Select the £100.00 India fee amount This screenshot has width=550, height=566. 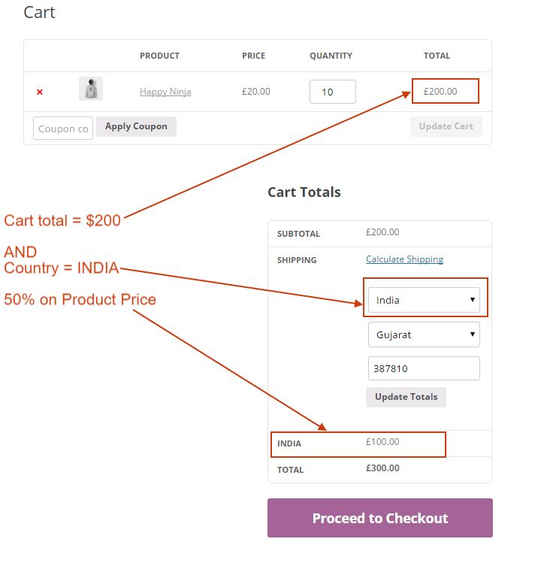pyautogui.click(x=382, y=442)
